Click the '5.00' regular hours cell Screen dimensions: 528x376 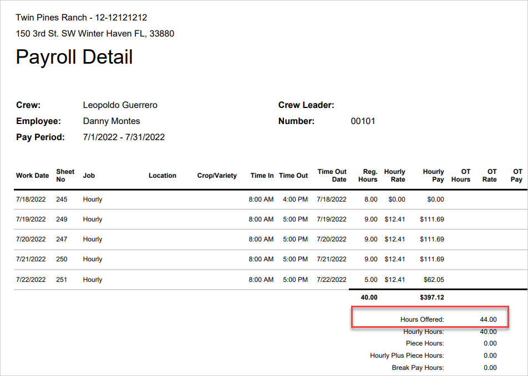(370, 280)
